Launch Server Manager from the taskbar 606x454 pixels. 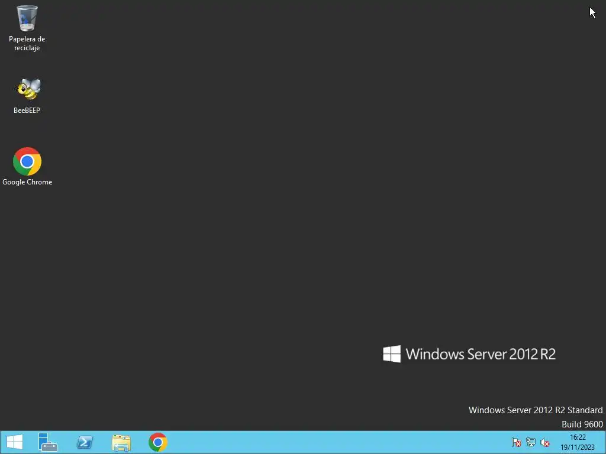click(x=48, y=442)
